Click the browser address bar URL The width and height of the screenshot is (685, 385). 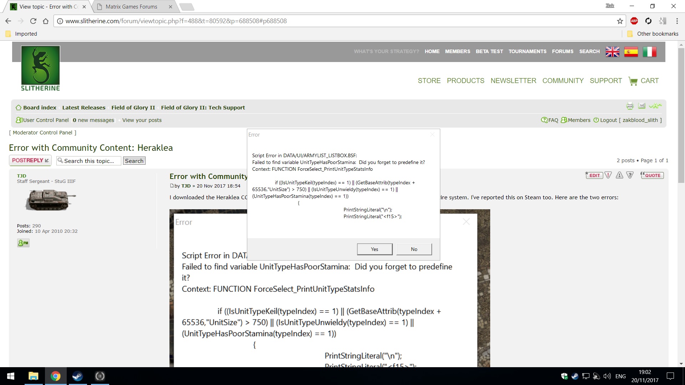176,21
